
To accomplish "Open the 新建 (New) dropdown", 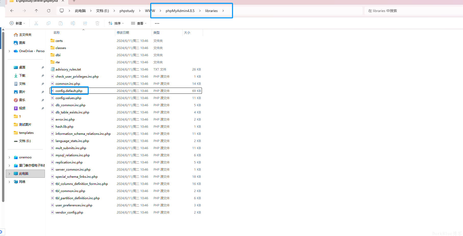I will click(x=17, y=23).
